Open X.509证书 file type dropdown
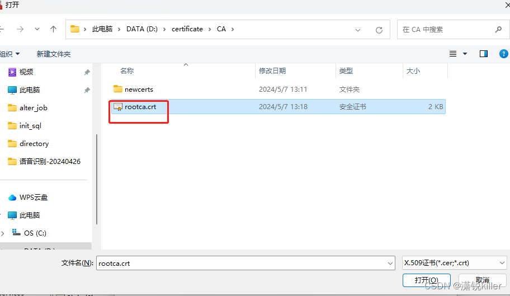Image resolution: width=510 pixels, height=296 pixels. [455, 263]
